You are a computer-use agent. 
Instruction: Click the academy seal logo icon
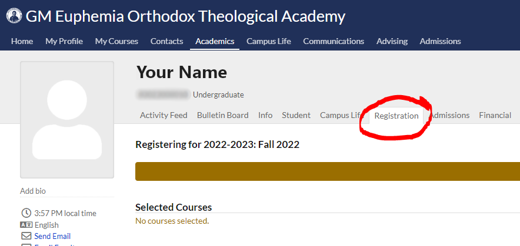14,16
